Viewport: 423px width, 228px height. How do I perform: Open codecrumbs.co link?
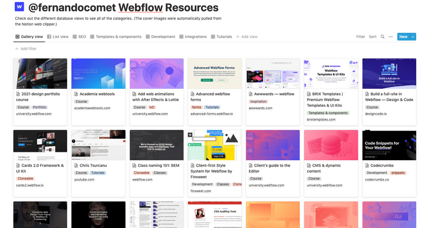(x=377, y=180)
